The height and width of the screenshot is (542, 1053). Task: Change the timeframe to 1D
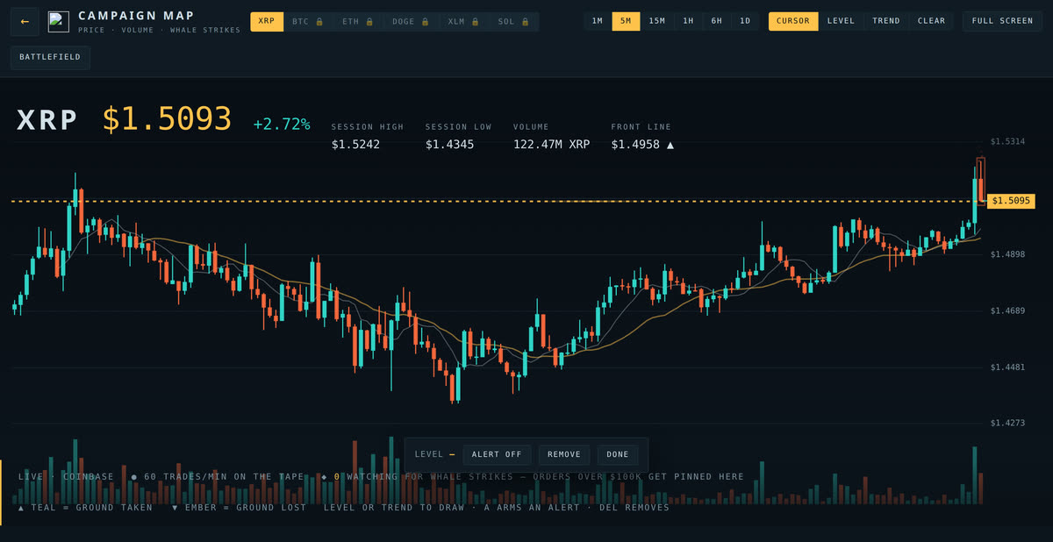click(x=745, y=21)
